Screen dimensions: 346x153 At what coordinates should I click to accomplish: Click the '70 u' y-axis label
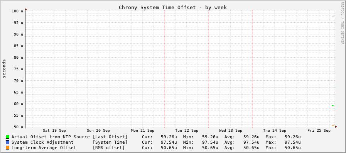pos(19,80)
